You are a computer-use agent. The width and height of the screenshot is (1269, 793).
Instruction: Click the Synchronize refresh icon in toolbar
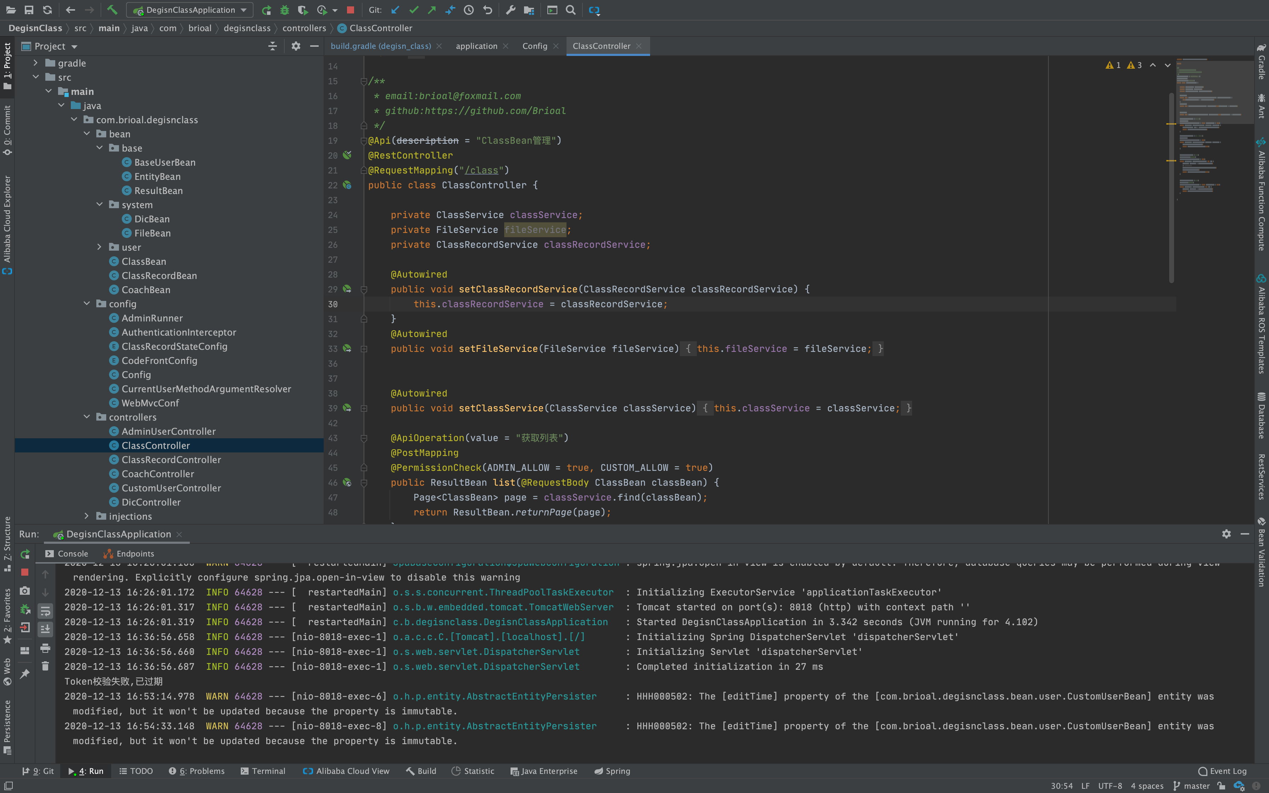click(x=47, y=10)
